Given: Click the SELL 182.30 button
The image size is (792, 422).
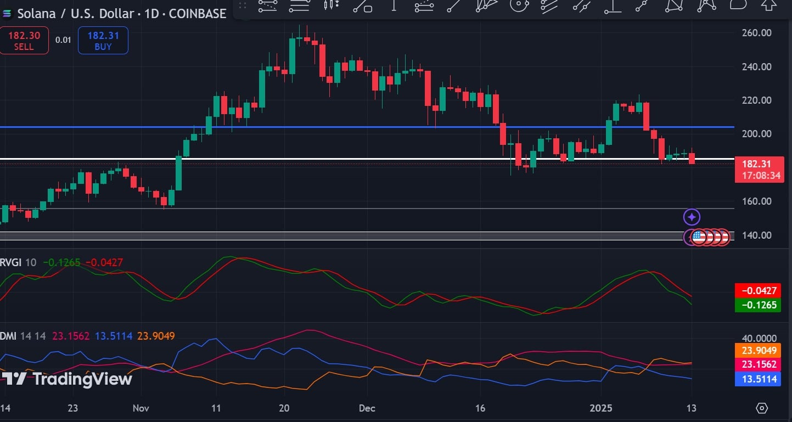Looking at the screenshot, I should point(24,40).
